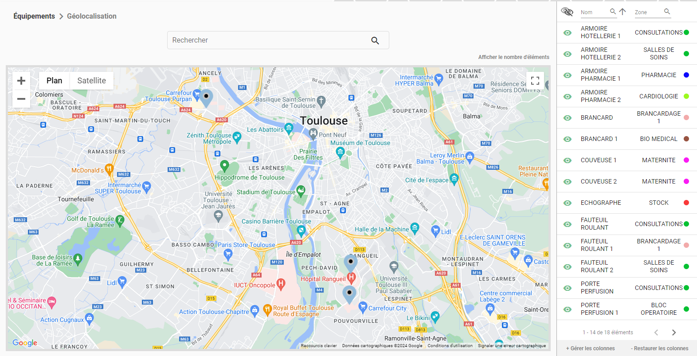Click Gérer les colonnes

[590, 348]
